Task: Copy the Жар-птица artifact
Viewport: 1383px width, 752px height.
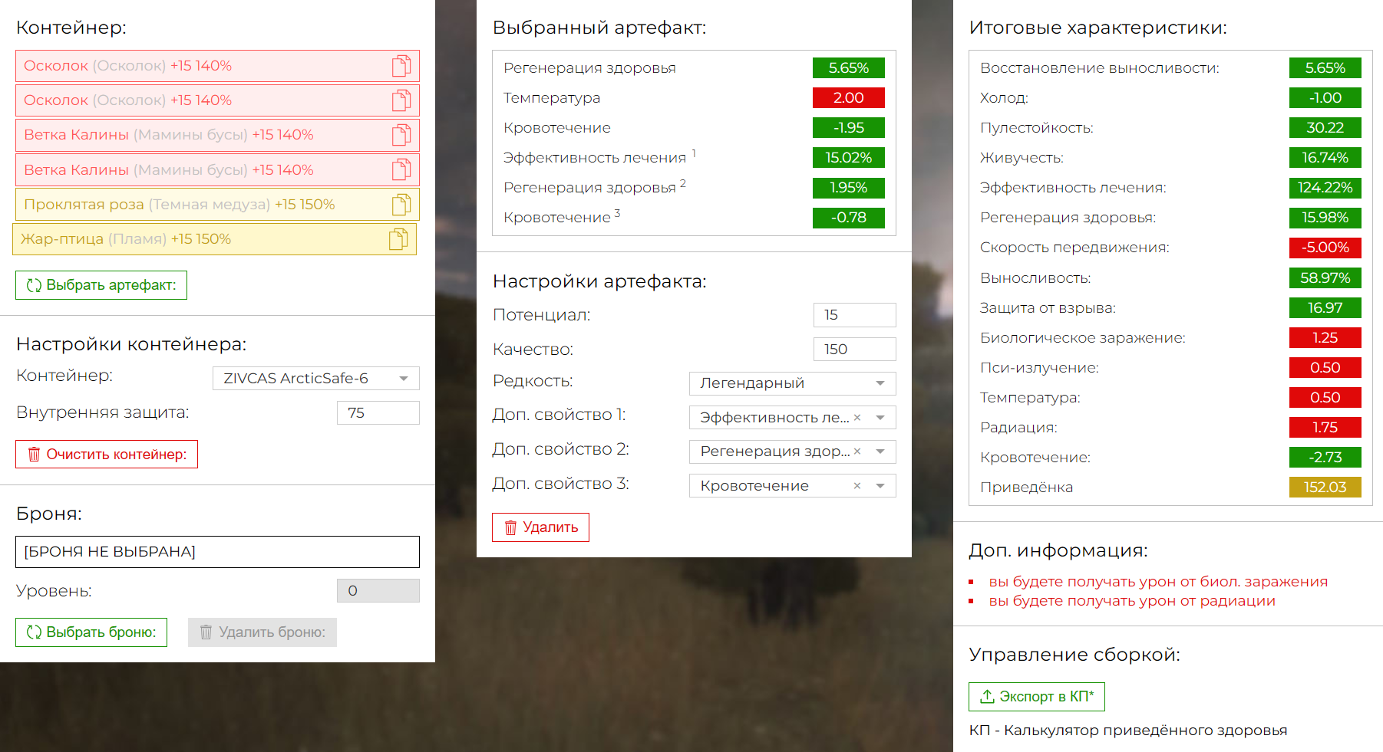Action: click(398, 239)
